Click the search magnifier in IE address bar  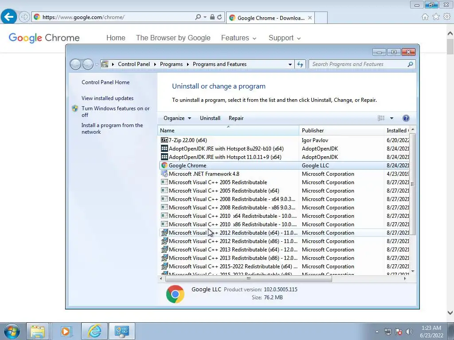(198, 17)
